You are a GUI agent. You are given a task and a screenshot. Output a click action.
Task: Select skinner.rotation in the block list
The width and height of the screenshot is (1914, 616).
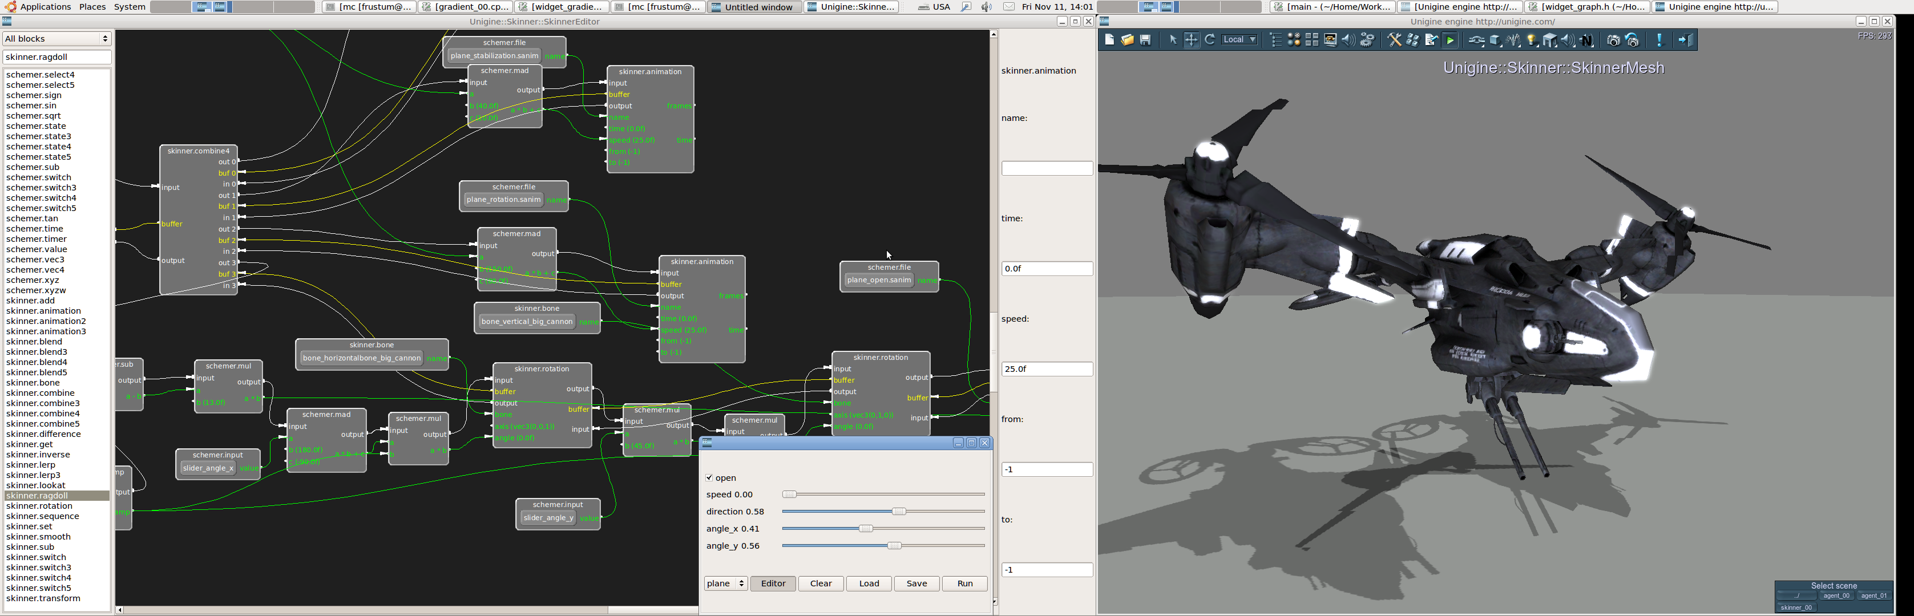(39, 506)
